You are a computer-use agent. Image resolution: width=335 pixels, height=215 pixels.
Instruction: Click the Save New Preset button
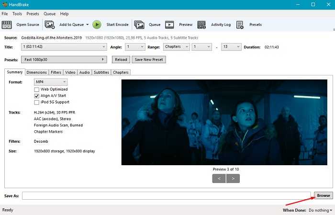pos(149,60)
